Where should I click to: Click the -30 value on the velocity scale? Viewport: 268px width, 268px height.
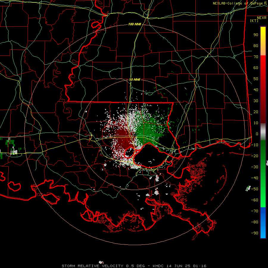(255, 167)
